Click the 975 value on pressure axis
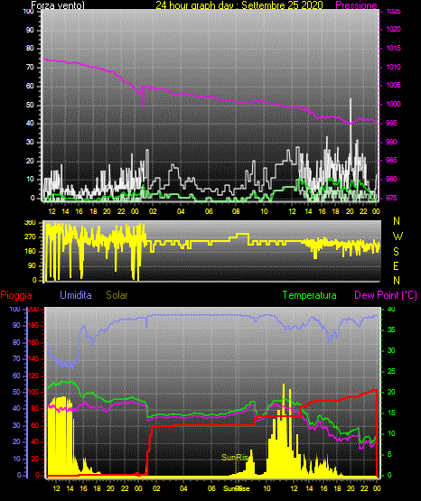 (x=391, y=198)
